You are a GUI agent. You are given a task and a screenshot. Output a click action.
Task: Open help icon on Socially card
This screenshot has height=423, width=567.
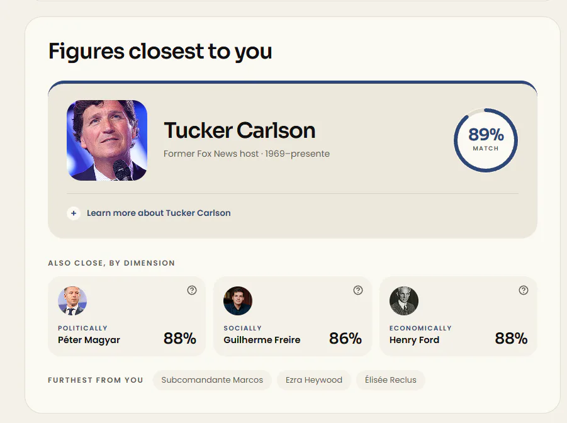tap(358, 290)
